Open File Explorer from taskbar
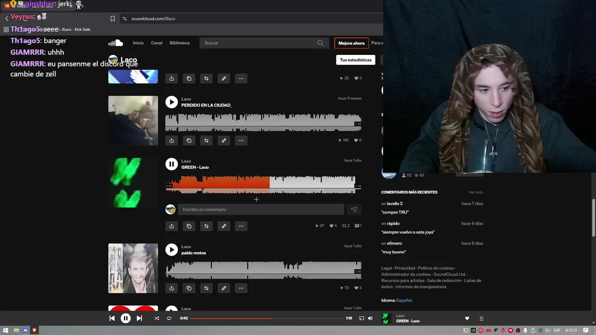The height and width of the screenshot is (335, 596). [x=16, y=330]
